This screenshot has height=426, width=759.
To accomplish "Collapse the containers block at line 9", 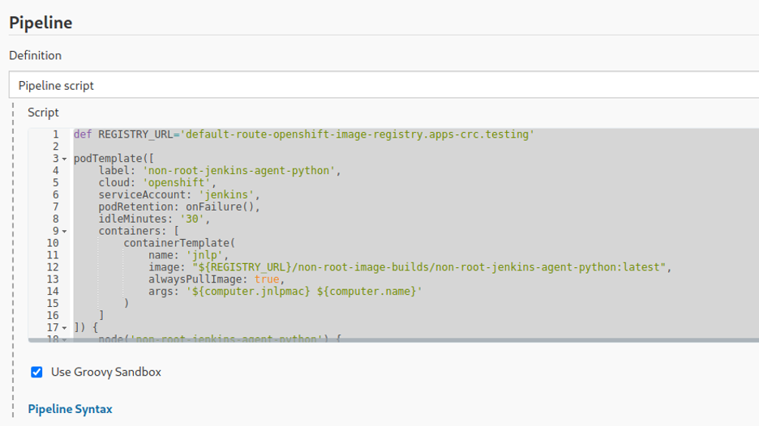I will pyautogui.click(x=64, y=231).
